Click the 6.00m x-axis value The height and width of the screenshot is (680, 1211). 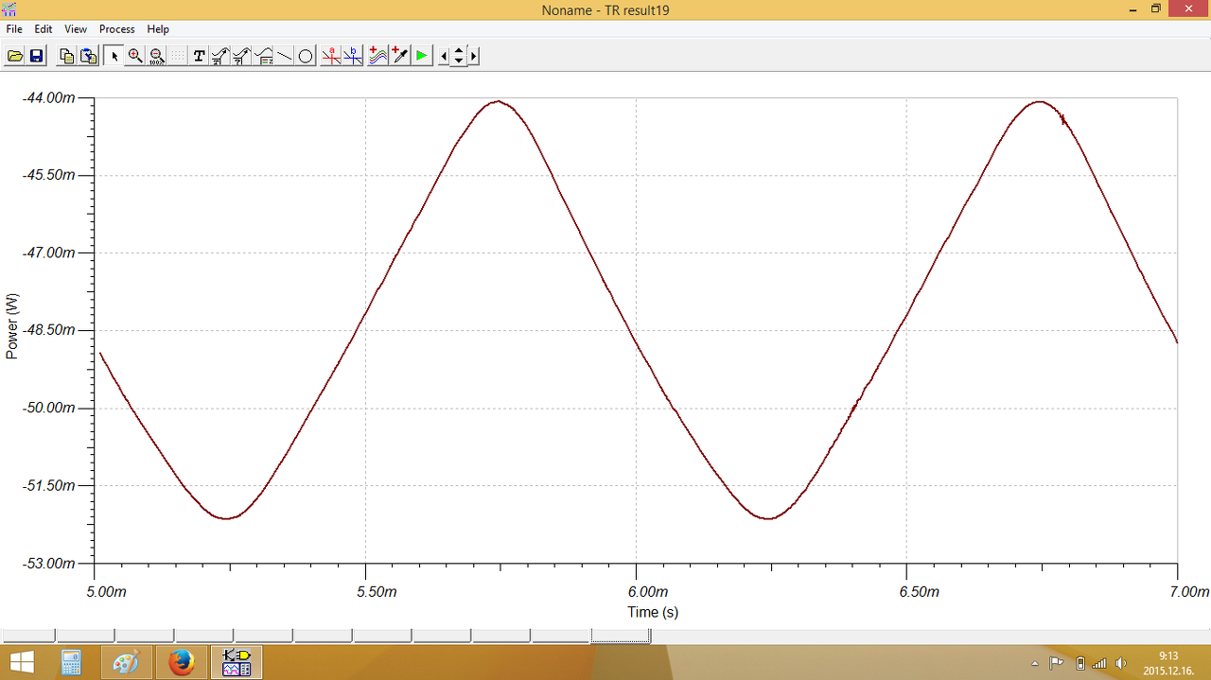[647, 592]
